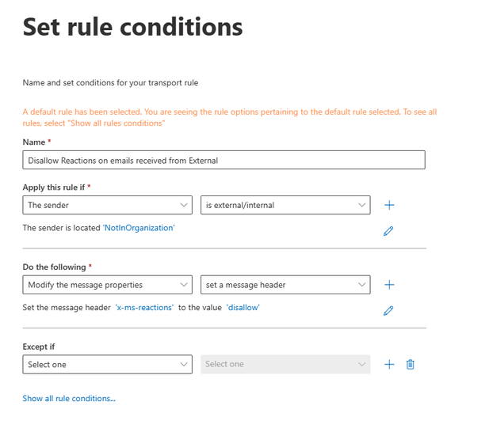Show all rule conditions link
This screenshot has height=432, width=489.
pyautogui.click(x=69, y=399)
